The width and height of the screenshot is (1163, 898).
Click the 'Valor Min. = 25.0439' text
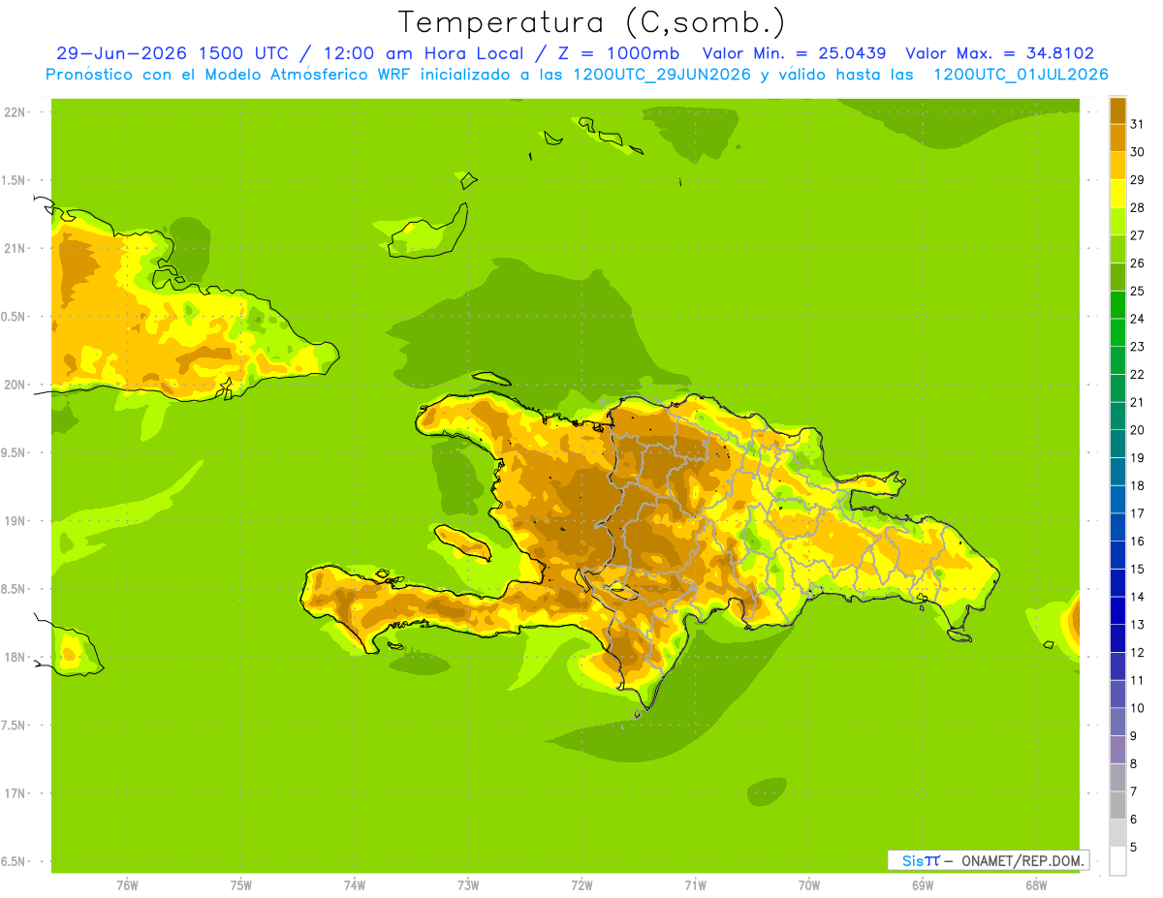coord(794,53)
